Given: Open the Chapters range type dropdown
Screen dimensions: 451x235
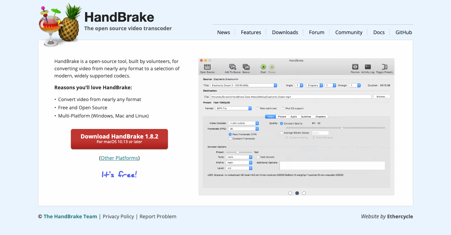Looking at the screenshot, I should coord(315,85).
